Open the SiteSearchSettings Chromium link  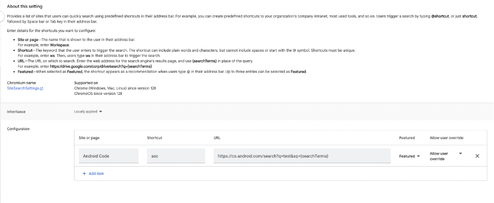[x=23, y=88]
